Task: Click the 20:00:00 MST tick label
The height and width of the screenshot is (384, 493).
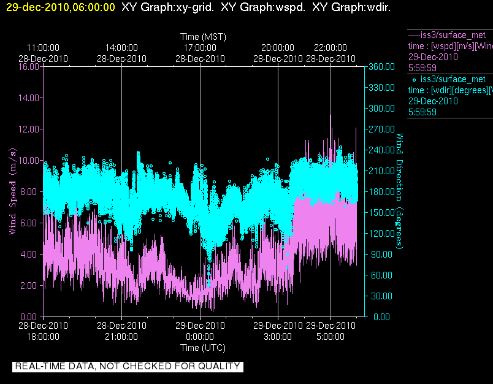Action: (x=278, y=48)
